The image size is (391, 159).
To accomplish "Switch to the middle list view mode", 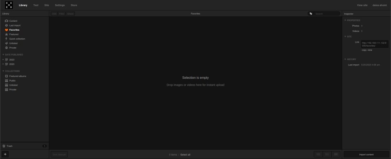I will tap(327, 154).
